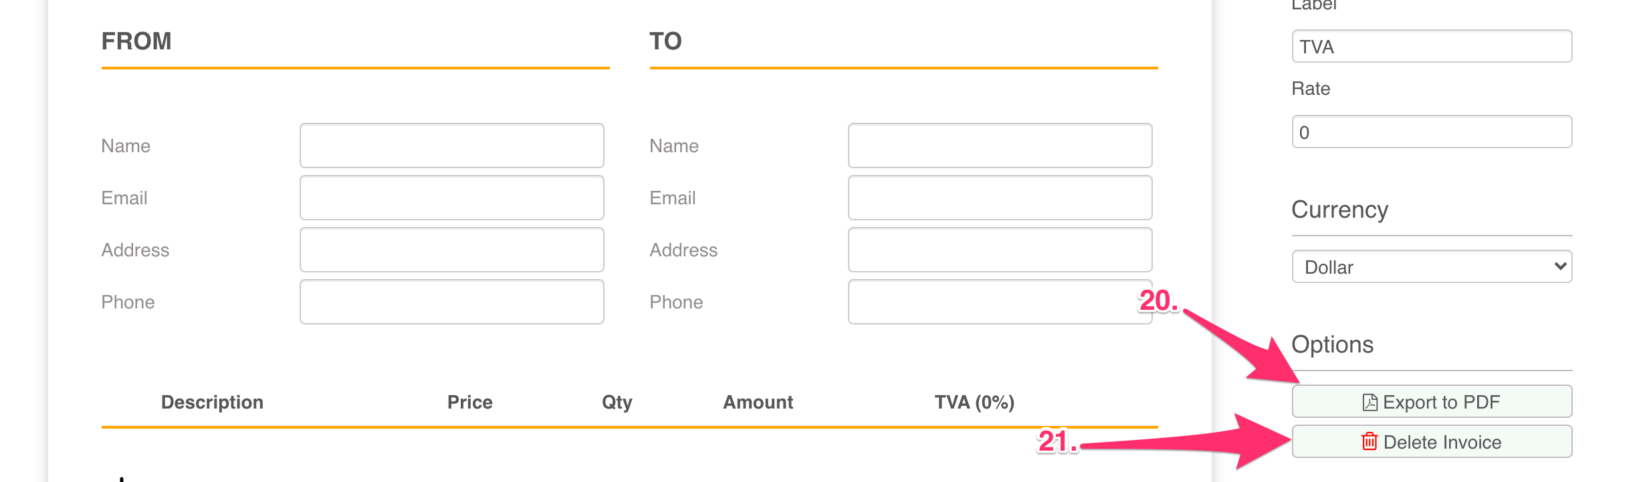This screenshot has height=482, width=1641.
Task: Click the TVA (0%) column header
Action: 974,402
